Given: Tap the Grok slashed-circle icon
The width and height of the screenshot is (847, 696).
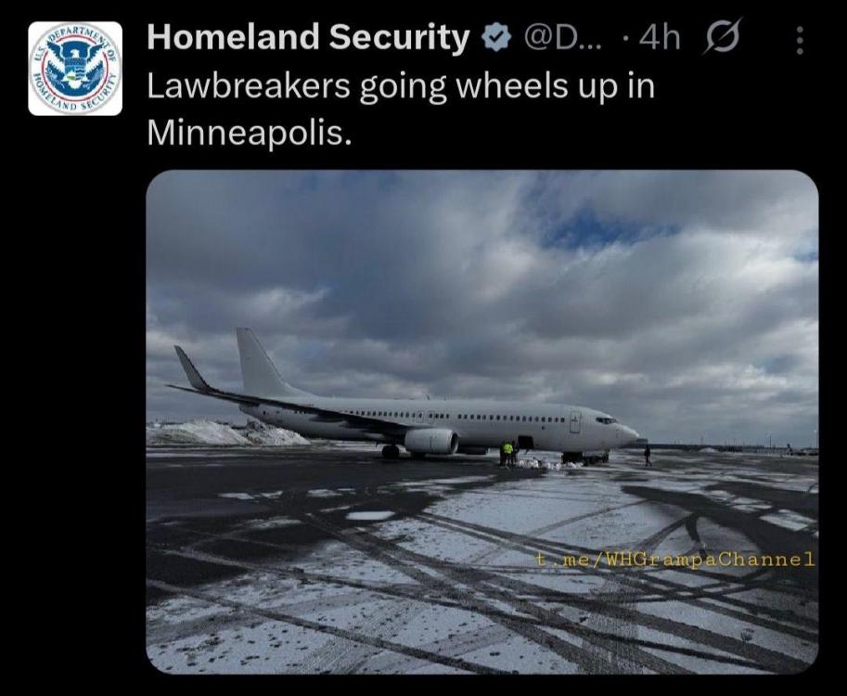Looking at the screenshot, I should (x=722, y=37).
